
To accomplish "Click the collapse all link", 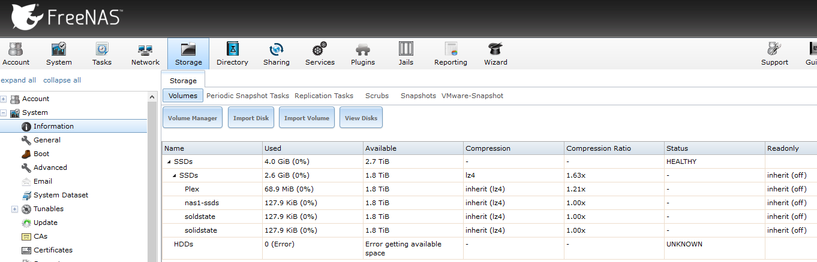I will click(62, 80).
